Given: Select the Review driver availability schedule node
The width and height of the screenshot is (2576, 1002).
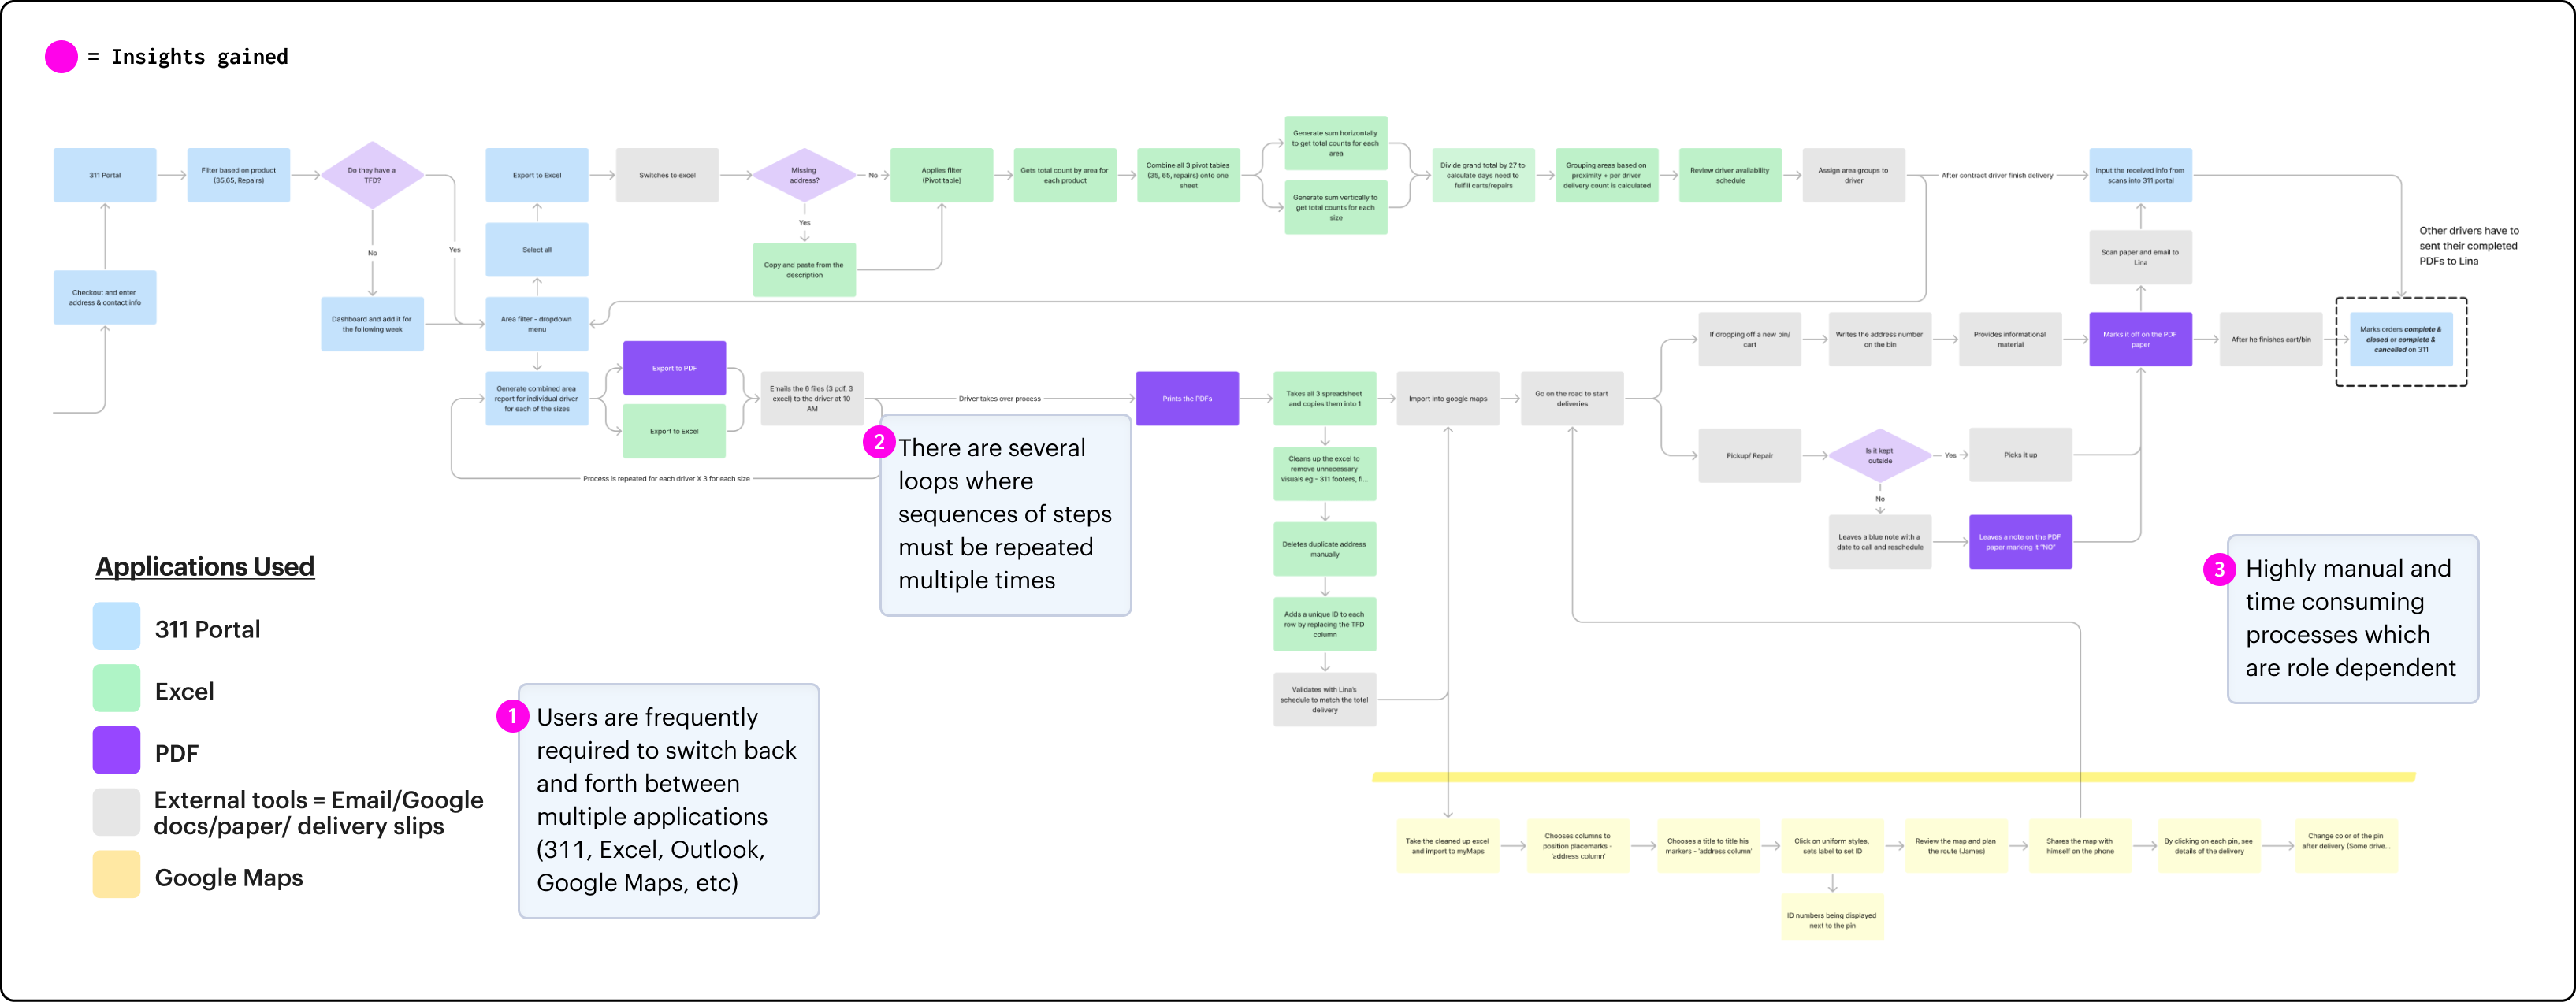Looking at the screenshot, I should [1730, 175].
